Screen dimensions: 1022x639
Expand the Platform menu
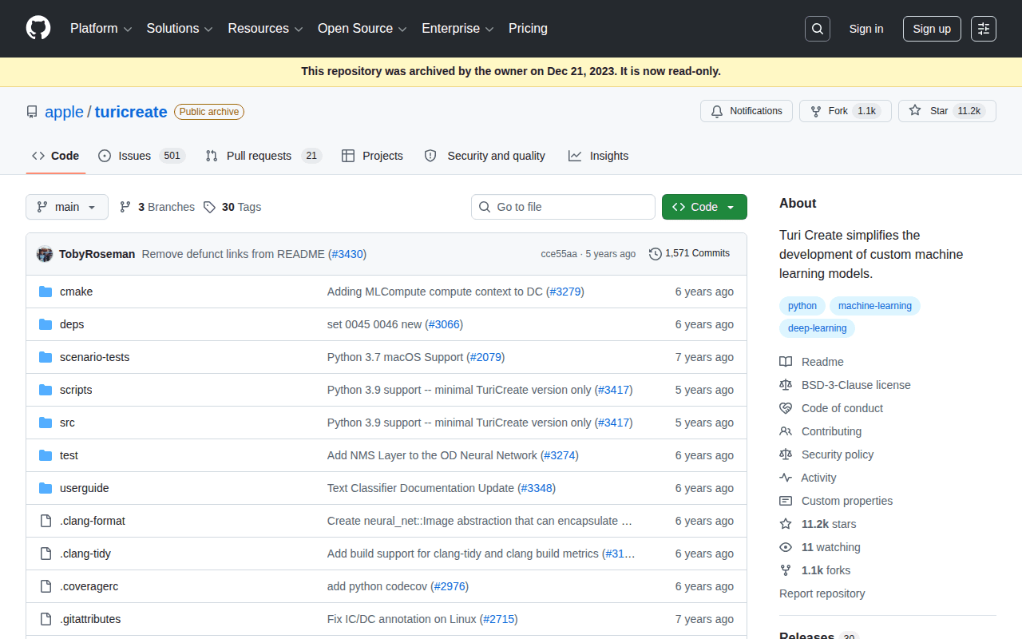(101, 29)
